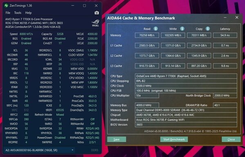Select the L3 Cache latency 9.8 ns field
The width and height of the screenshot is (245, 157).
tap(225, 66)
